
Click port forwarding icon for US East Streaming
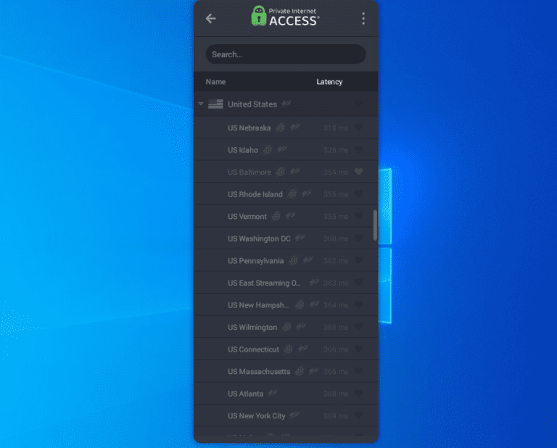[x=314, y=282]
